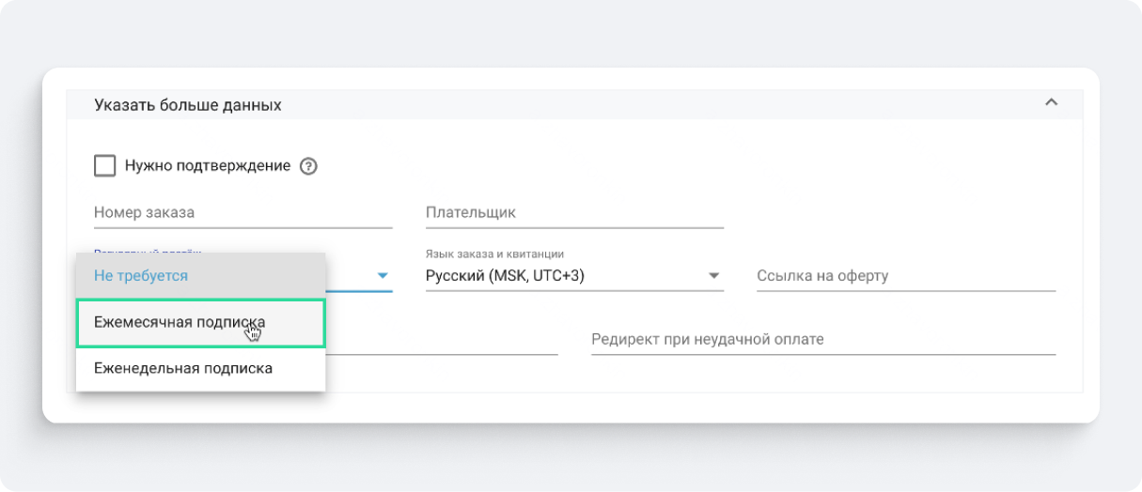Click the "Язык заказа и квитанции" field label
The width and height of the screenshot is (1142, 492).
click(x=494, y=254)
